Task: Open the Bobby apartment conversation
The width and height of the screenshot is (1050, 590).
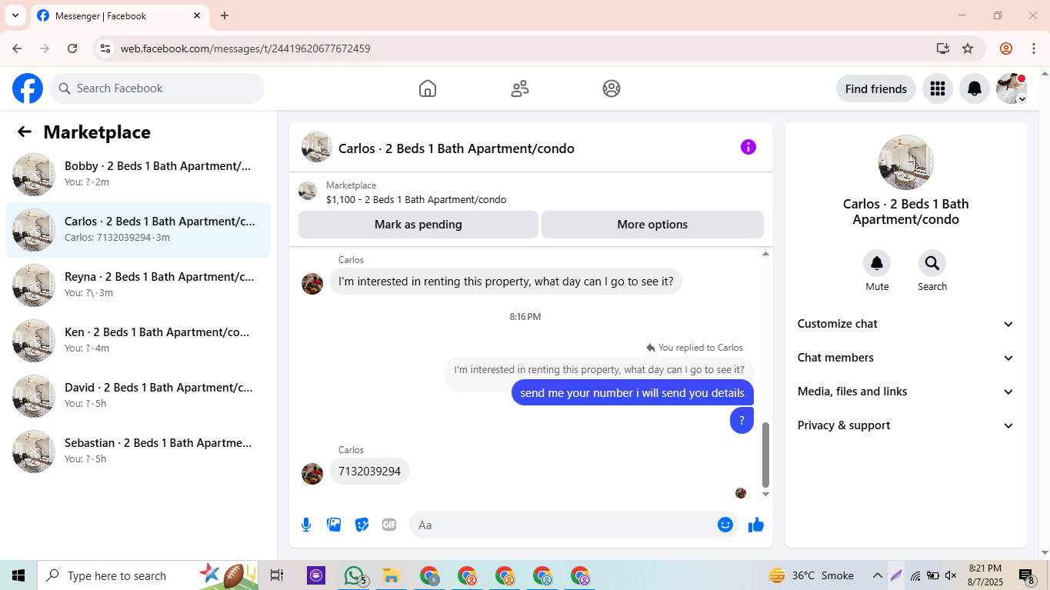Action: [x=138, y=175]
